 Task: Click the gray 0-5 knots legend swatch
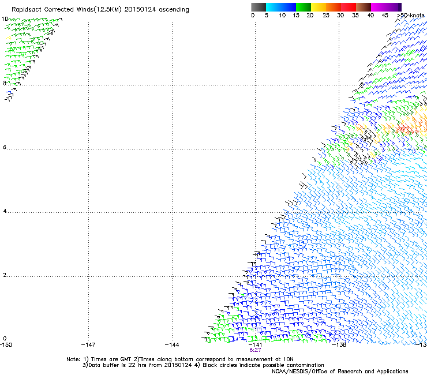(259, 7)
